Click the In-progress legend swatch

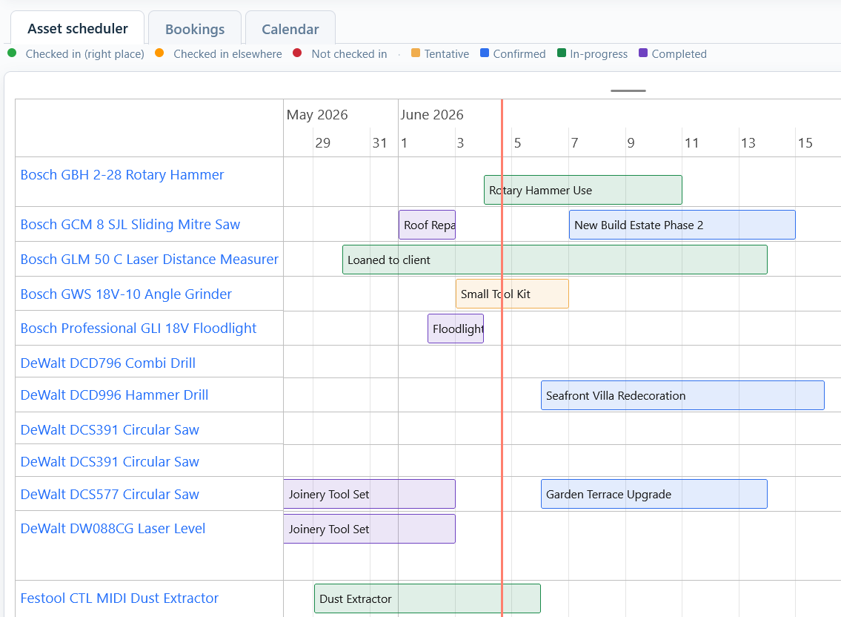click(562, 53)
